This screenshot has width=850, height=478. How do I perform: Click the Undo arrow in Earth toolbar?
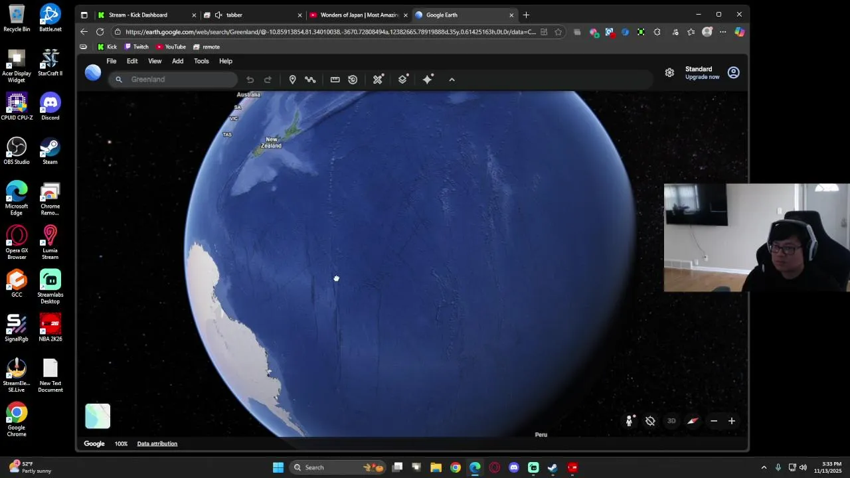click(250, 80)
